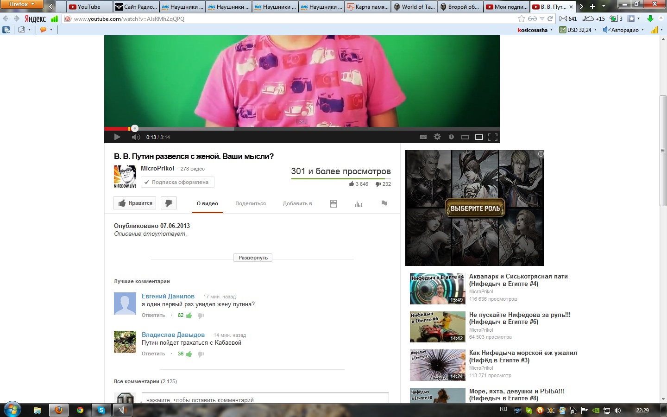Open the Яндекс mail counter 641

click(568, 19)
